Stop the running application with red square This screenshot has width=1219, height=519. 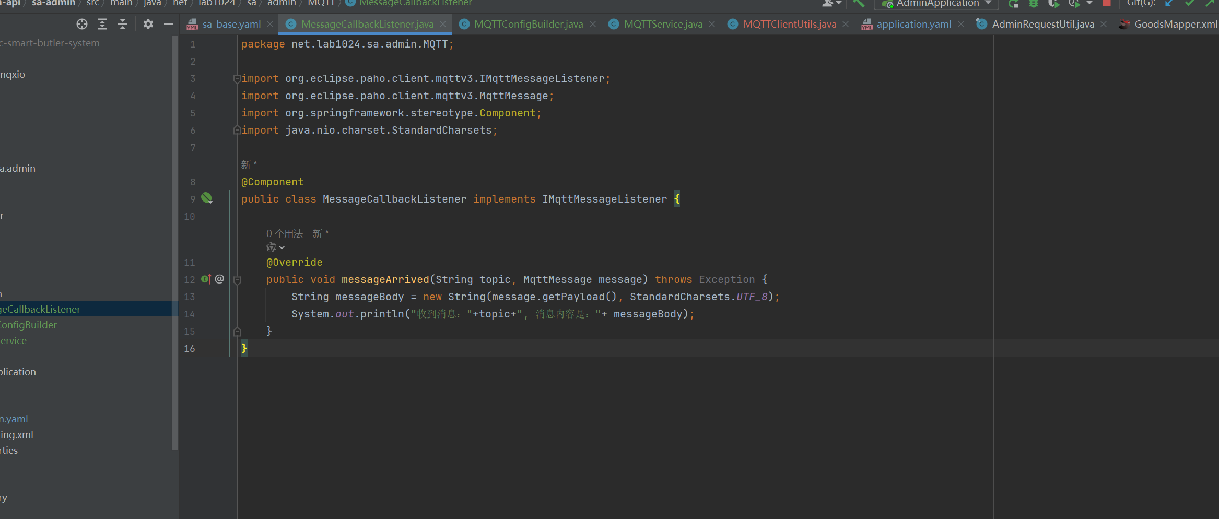[1106, 3]
